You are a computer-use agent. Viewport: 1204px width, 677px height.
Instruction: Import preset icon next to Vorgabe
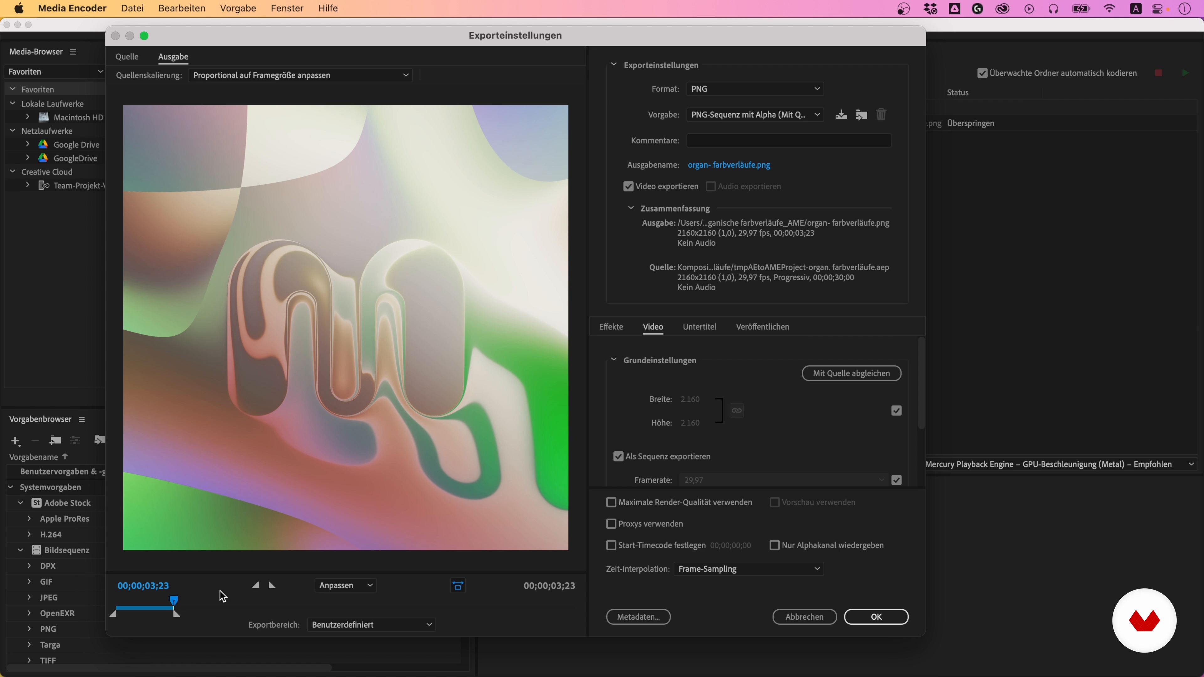click(x=861, y=114)
